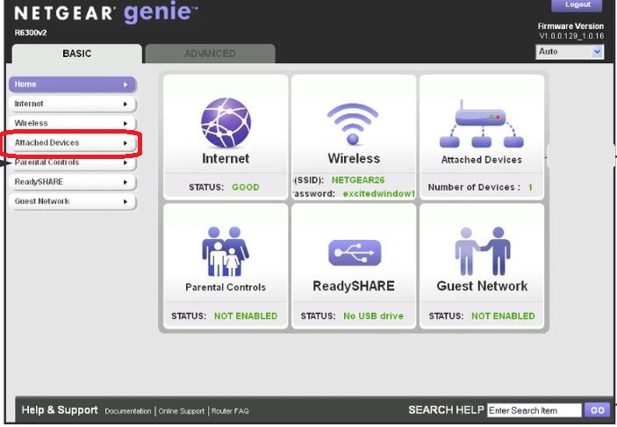Click the No USB drive status
The image size is (617, 427).
coord(373,316)
